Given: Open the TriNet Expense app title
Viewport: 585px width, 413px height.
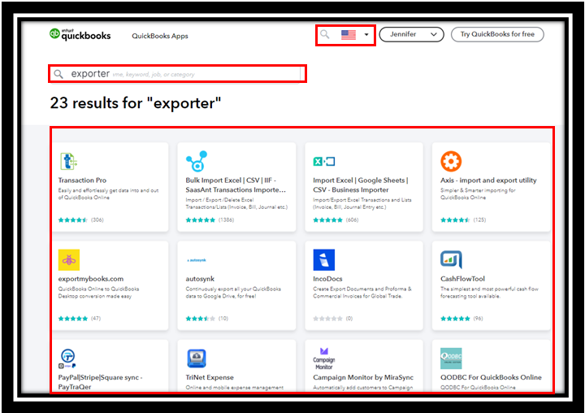Looking at the screenshot, I should pos(210,377).
